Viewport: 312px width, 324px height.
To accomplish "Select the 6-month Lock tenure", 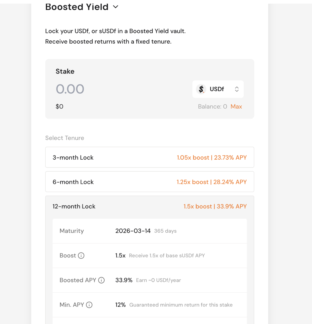I will 73,182.
